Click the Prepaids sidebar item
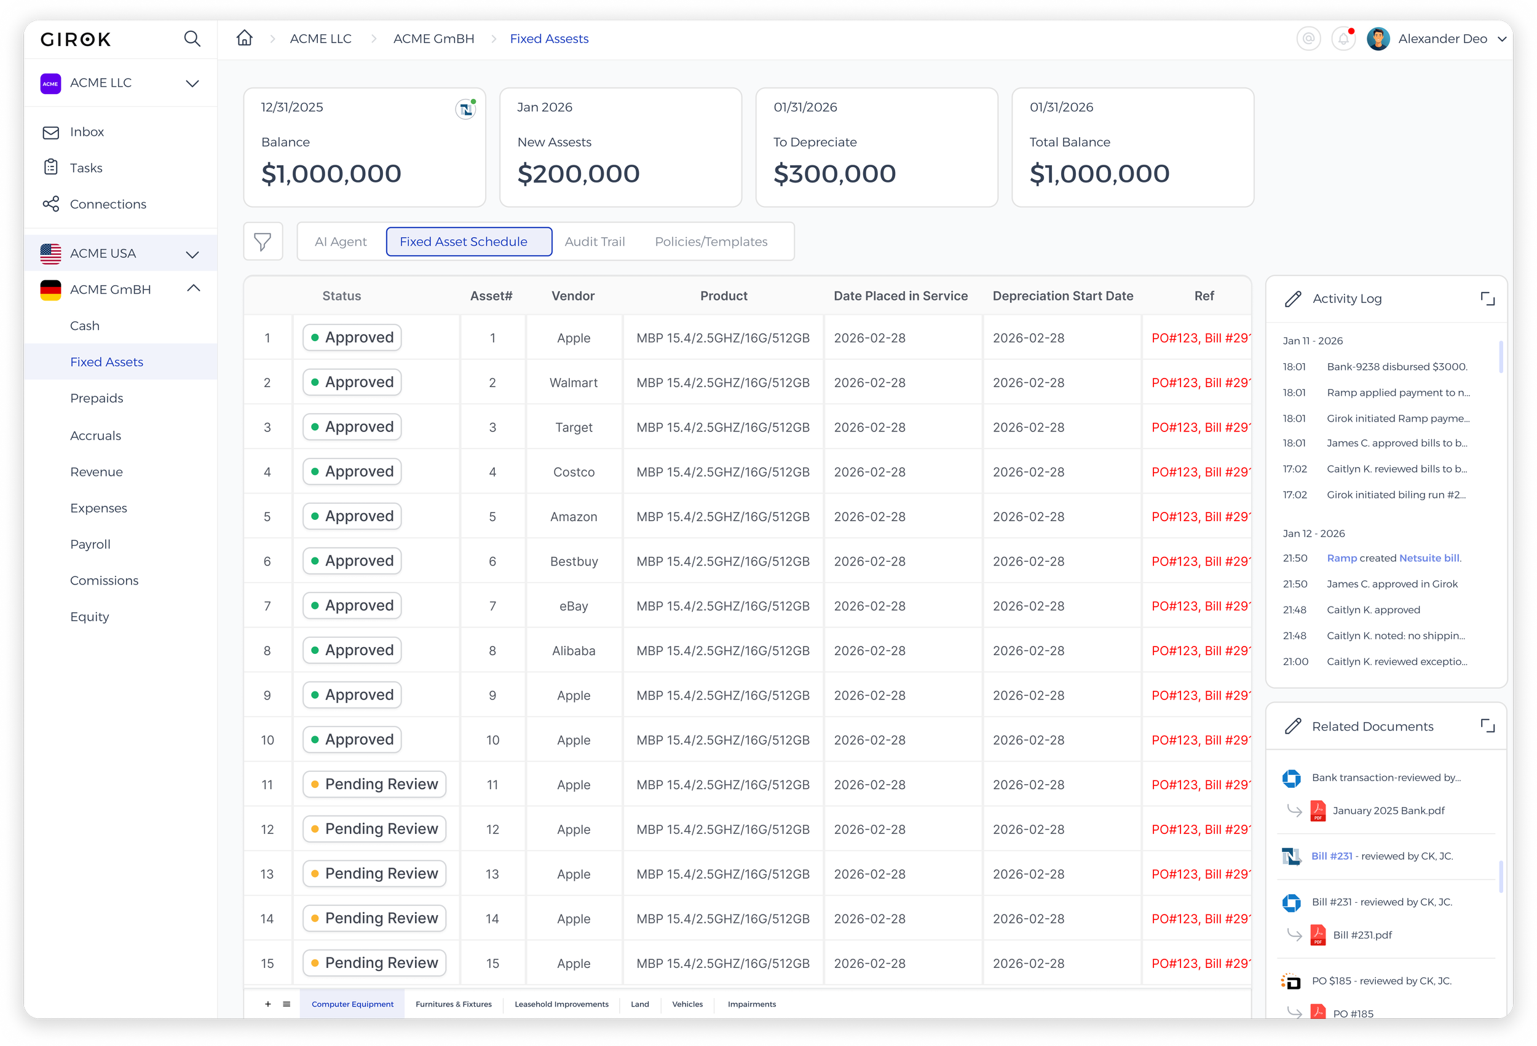The height and width of the screenshot is (1046, 1537). [97, 398]
